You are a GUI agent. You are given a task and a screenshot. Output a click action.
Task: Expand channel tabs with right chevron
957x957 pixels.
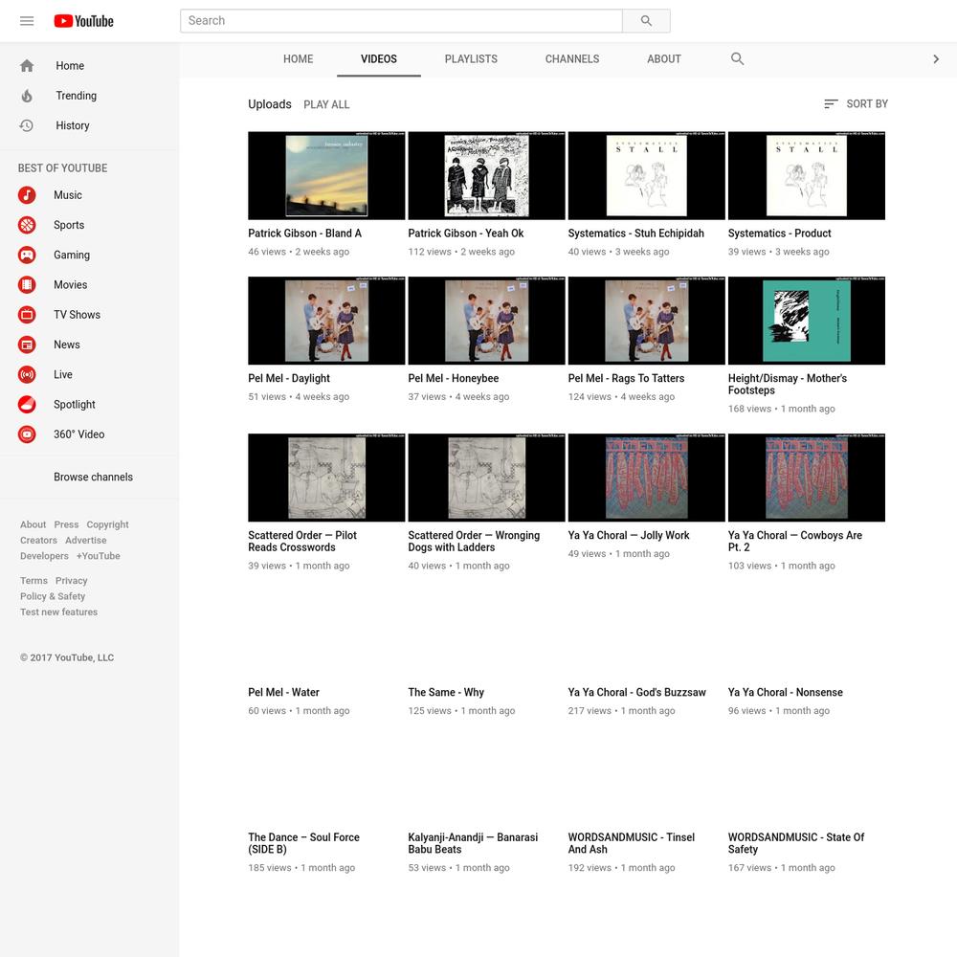click(936, 58)
